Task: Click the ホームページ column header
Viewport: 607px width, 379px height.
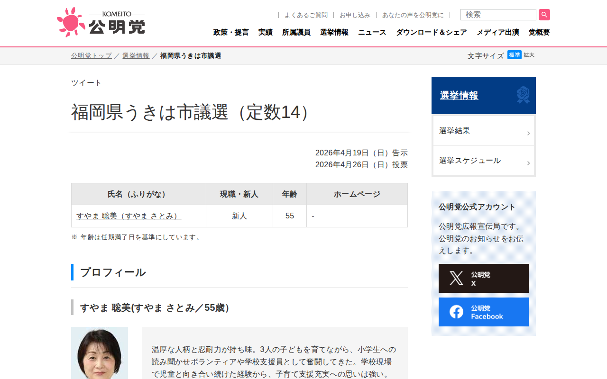Action: click(x=357, y=194)
